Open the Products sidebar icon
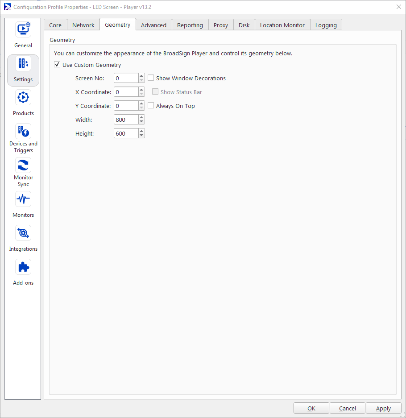406x418 pixels. pos(23,98)
